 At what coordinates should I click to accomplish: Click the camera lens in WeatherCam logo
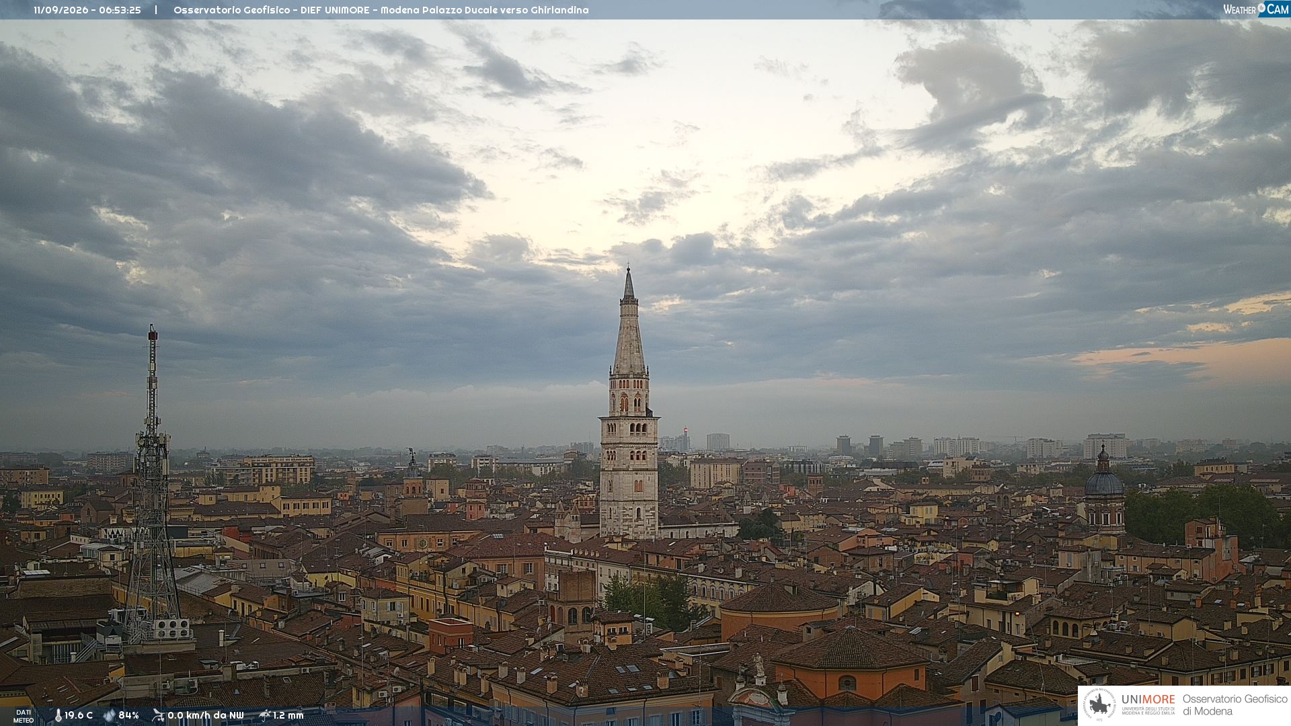click(1261, 8)
